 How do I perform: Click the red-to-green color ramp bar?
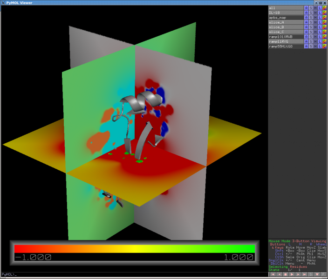tap(135, 248)
